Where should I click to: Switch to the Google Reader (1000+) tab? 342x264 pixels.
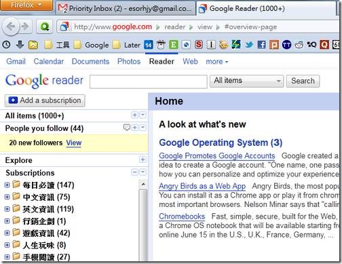point(266,9)
